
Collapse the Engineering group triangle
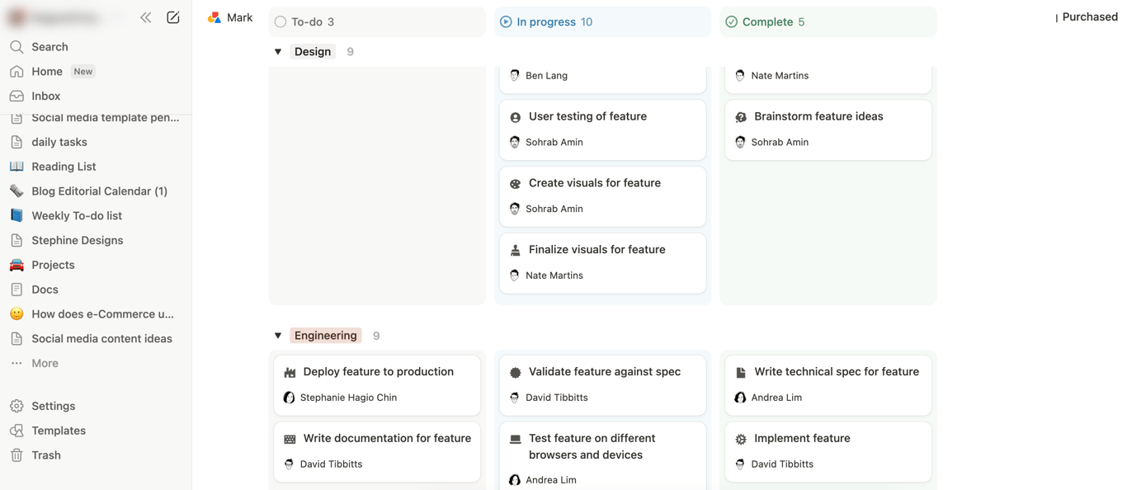278,336
